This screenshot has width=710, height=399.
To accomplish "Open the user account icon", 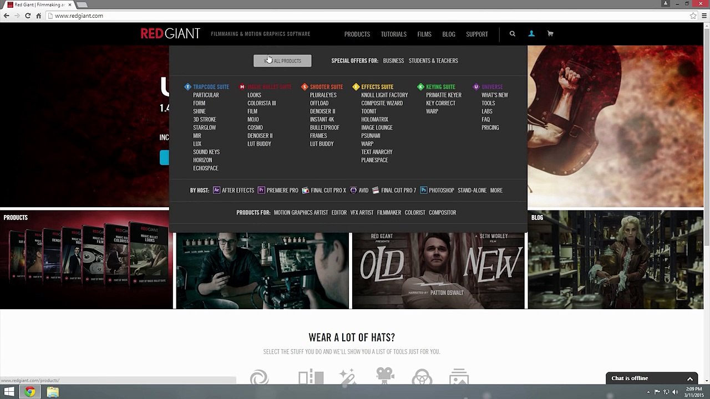I will (x=531, y=34).
